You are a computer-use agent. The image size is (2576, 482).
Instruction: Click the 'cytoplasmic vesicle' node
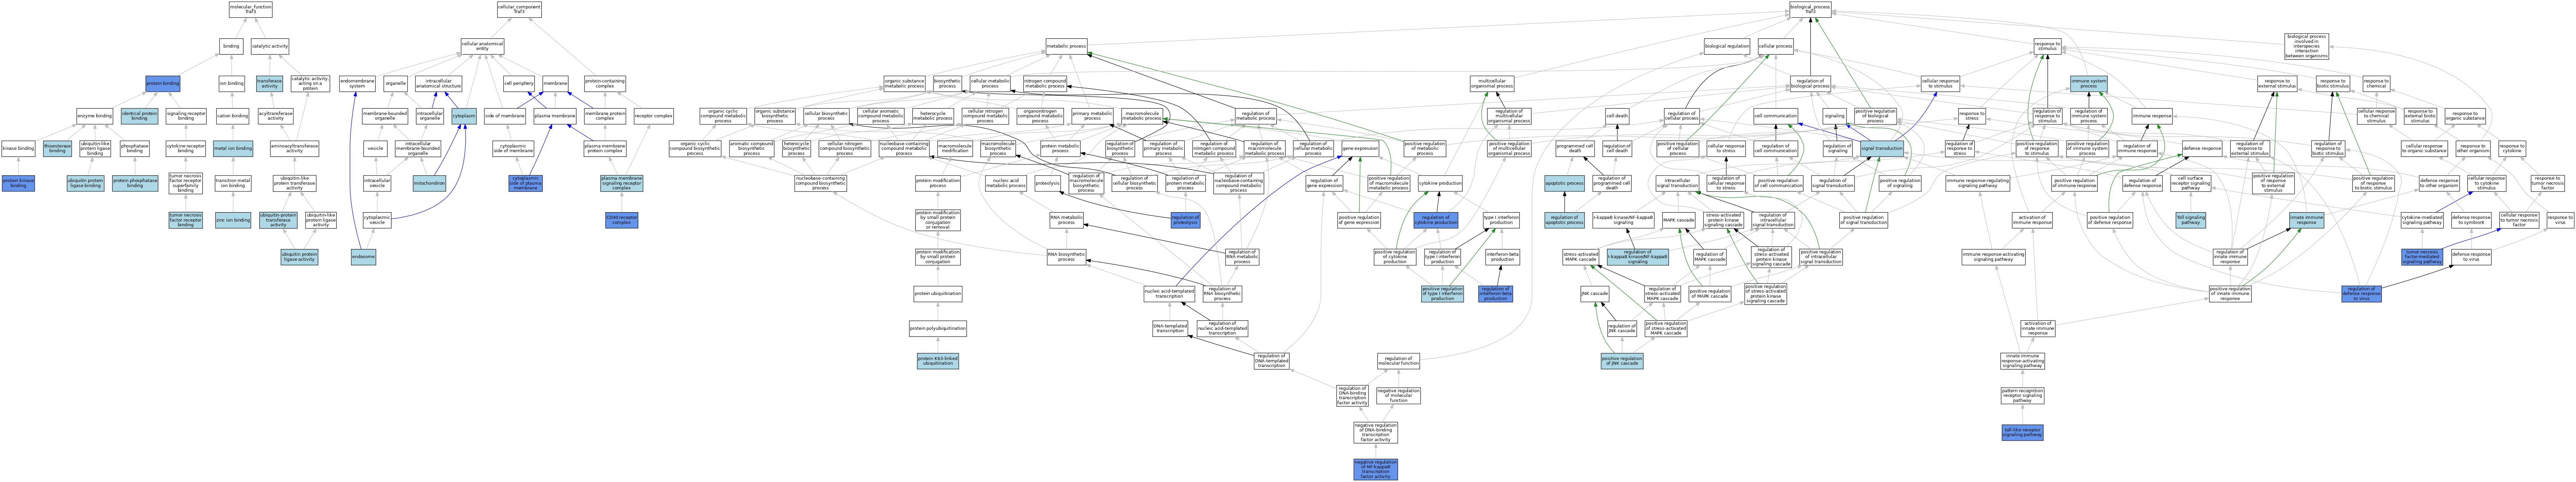click(377, 220)
